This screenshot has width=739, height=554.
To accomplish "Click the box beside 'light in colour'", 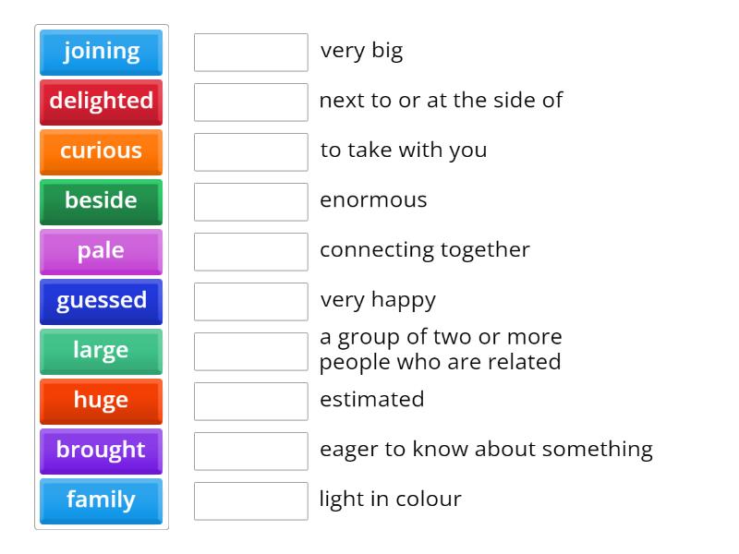I will pyautogui.click(x=250, y=500).
